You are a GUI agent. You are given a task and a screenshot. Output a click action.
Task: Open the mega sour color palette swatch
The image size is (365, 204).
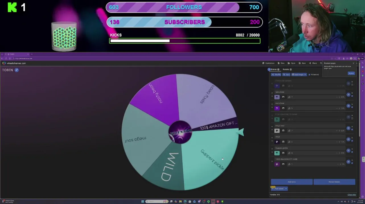pos(277,131)
